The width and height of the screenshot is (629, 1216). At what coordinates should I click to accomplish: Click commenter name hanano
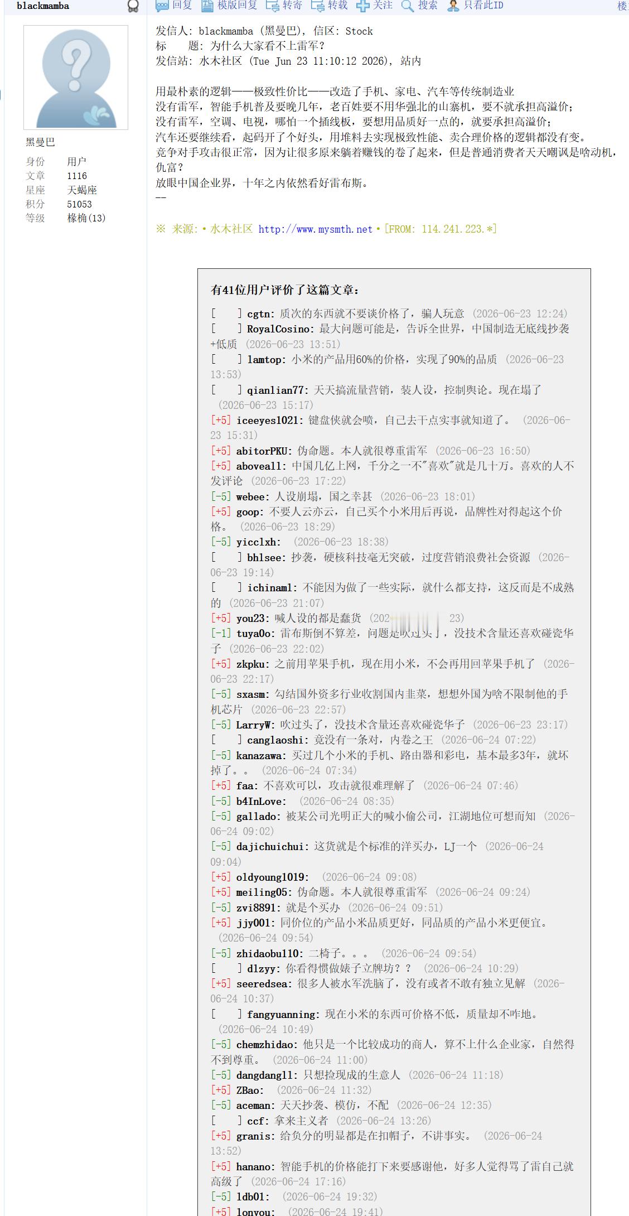pyautogui.click(x=254, y=1167)
